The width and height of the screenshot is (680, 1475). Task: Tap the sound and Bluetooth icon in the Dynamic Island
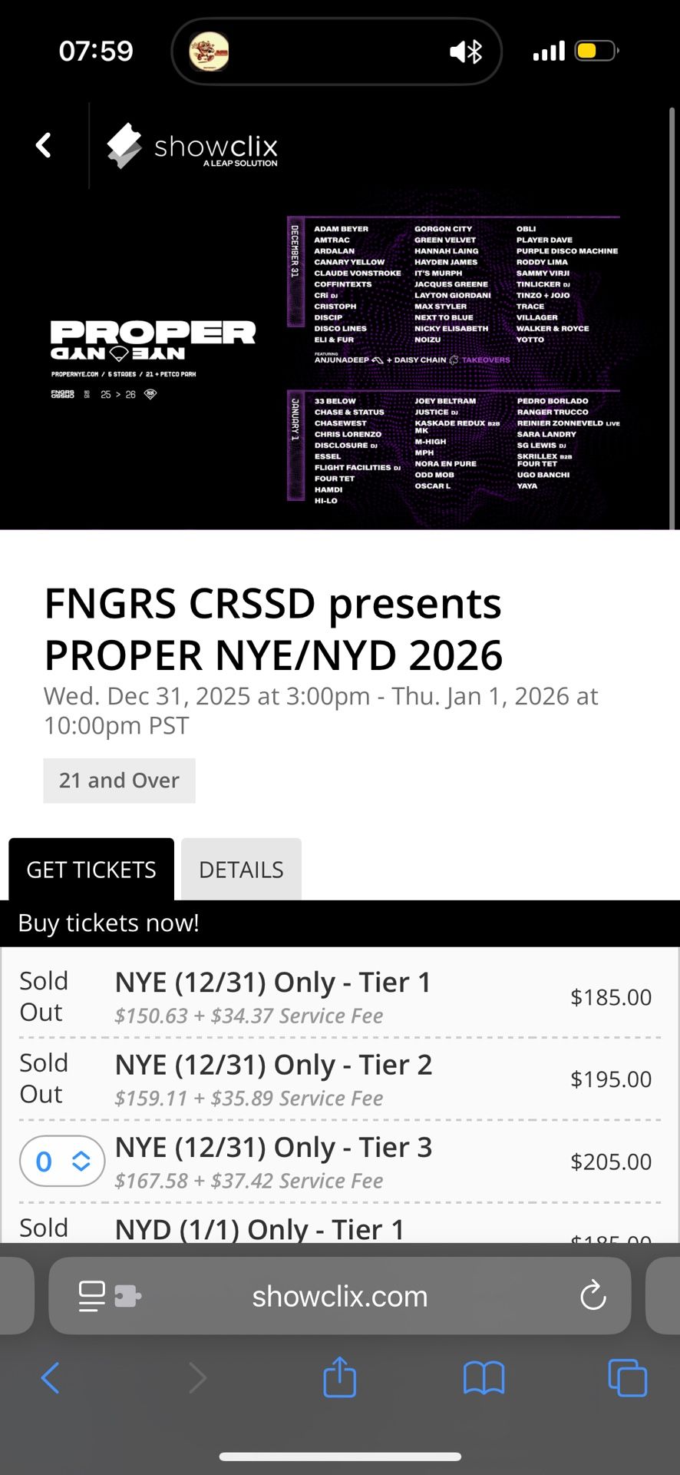(465, 52)
